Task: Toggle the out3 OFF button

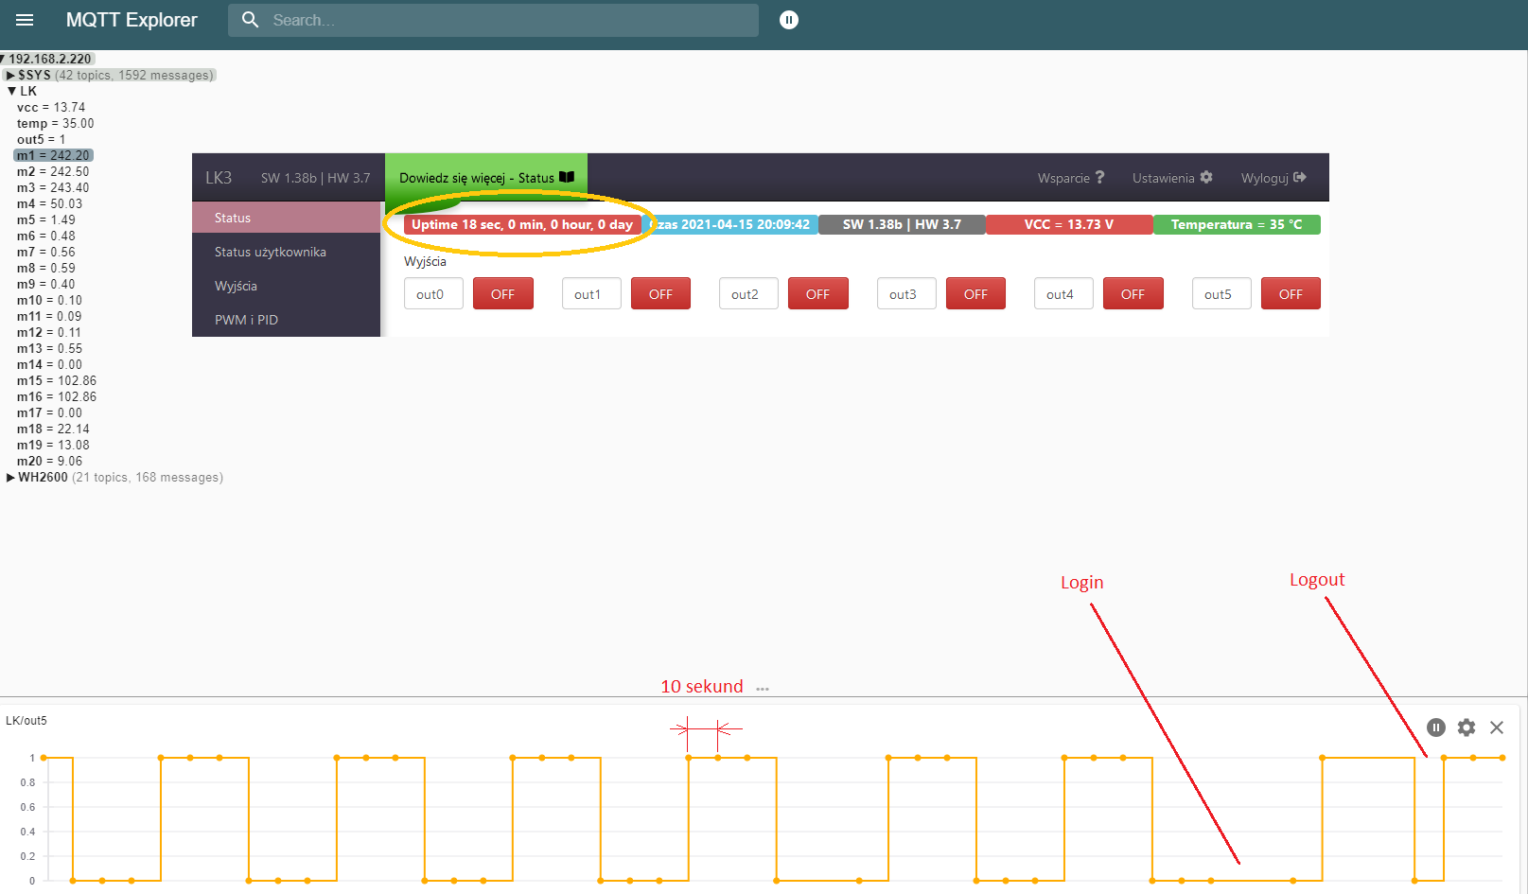Action: point(975,294)
